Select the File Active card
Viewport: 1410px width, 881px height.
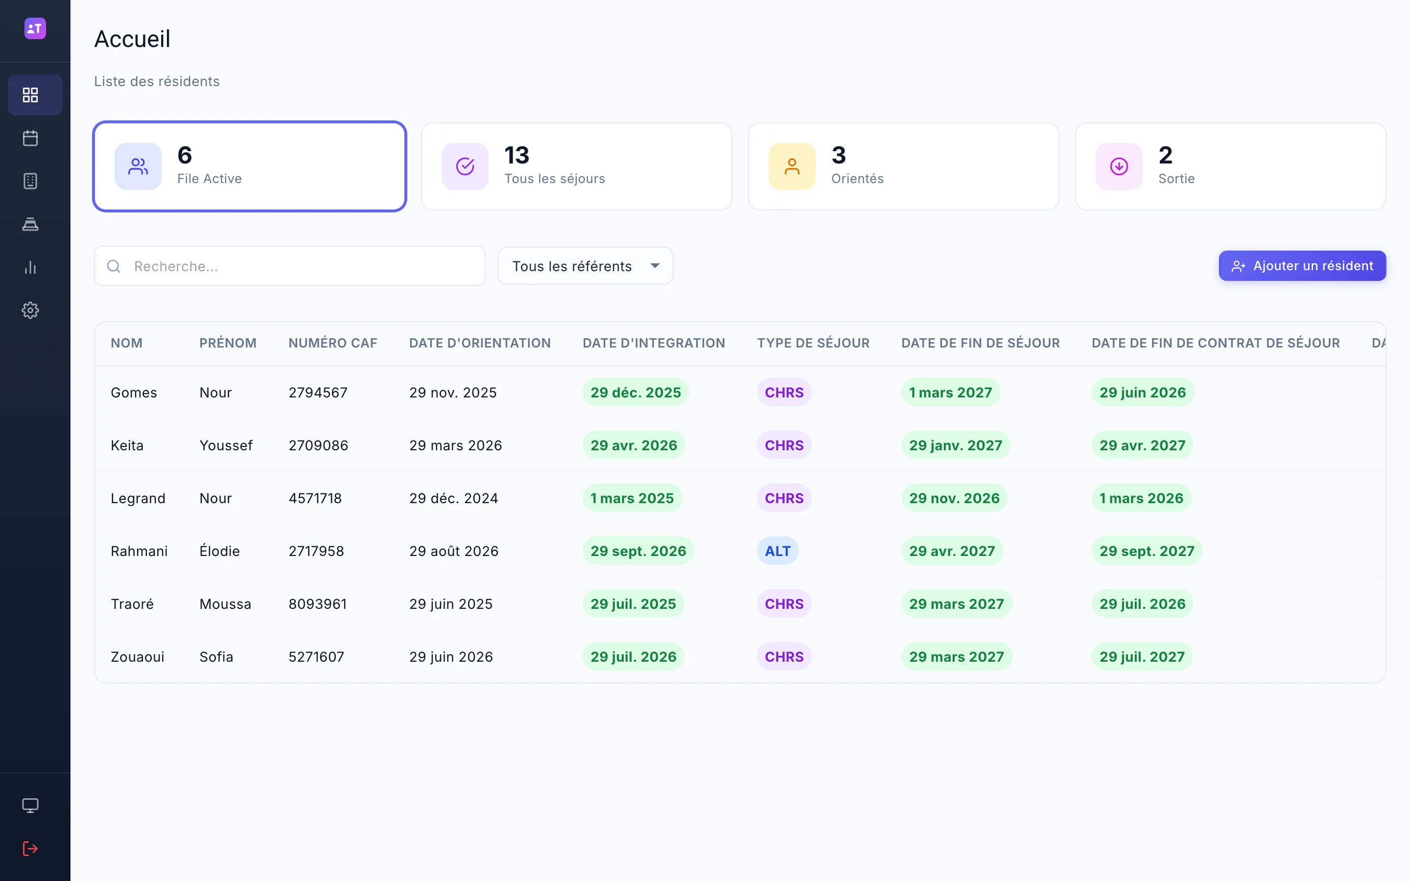249,166
